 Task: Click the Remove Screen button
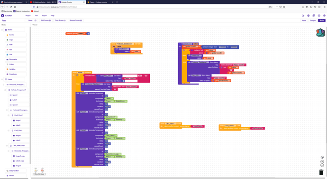tap(75, 20)
